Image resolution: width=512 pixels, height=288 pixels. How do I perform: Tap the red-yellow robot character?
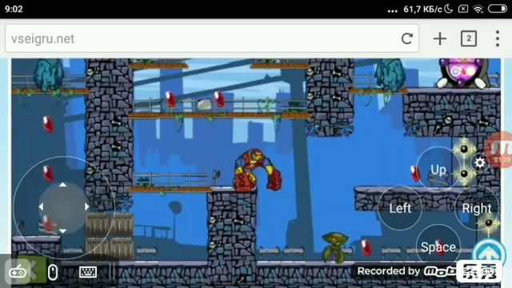pyautogui.click(x=257, y=170)
